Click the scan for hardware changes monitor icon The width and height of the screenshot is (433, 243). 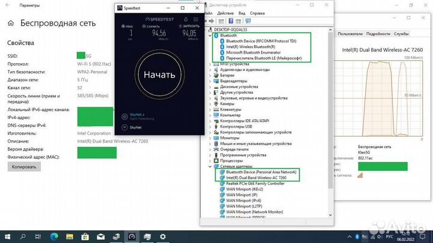248,21
